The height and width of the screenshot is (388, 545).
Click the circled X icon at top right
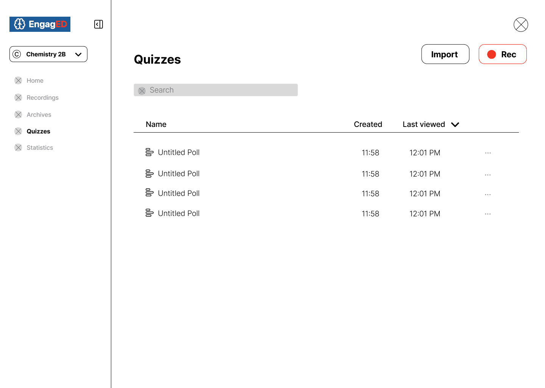[521, 25]
